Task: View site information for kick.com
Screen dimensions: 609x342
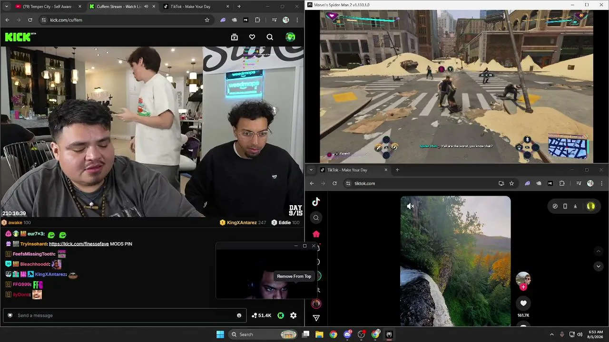Action: tap(44, 20)
